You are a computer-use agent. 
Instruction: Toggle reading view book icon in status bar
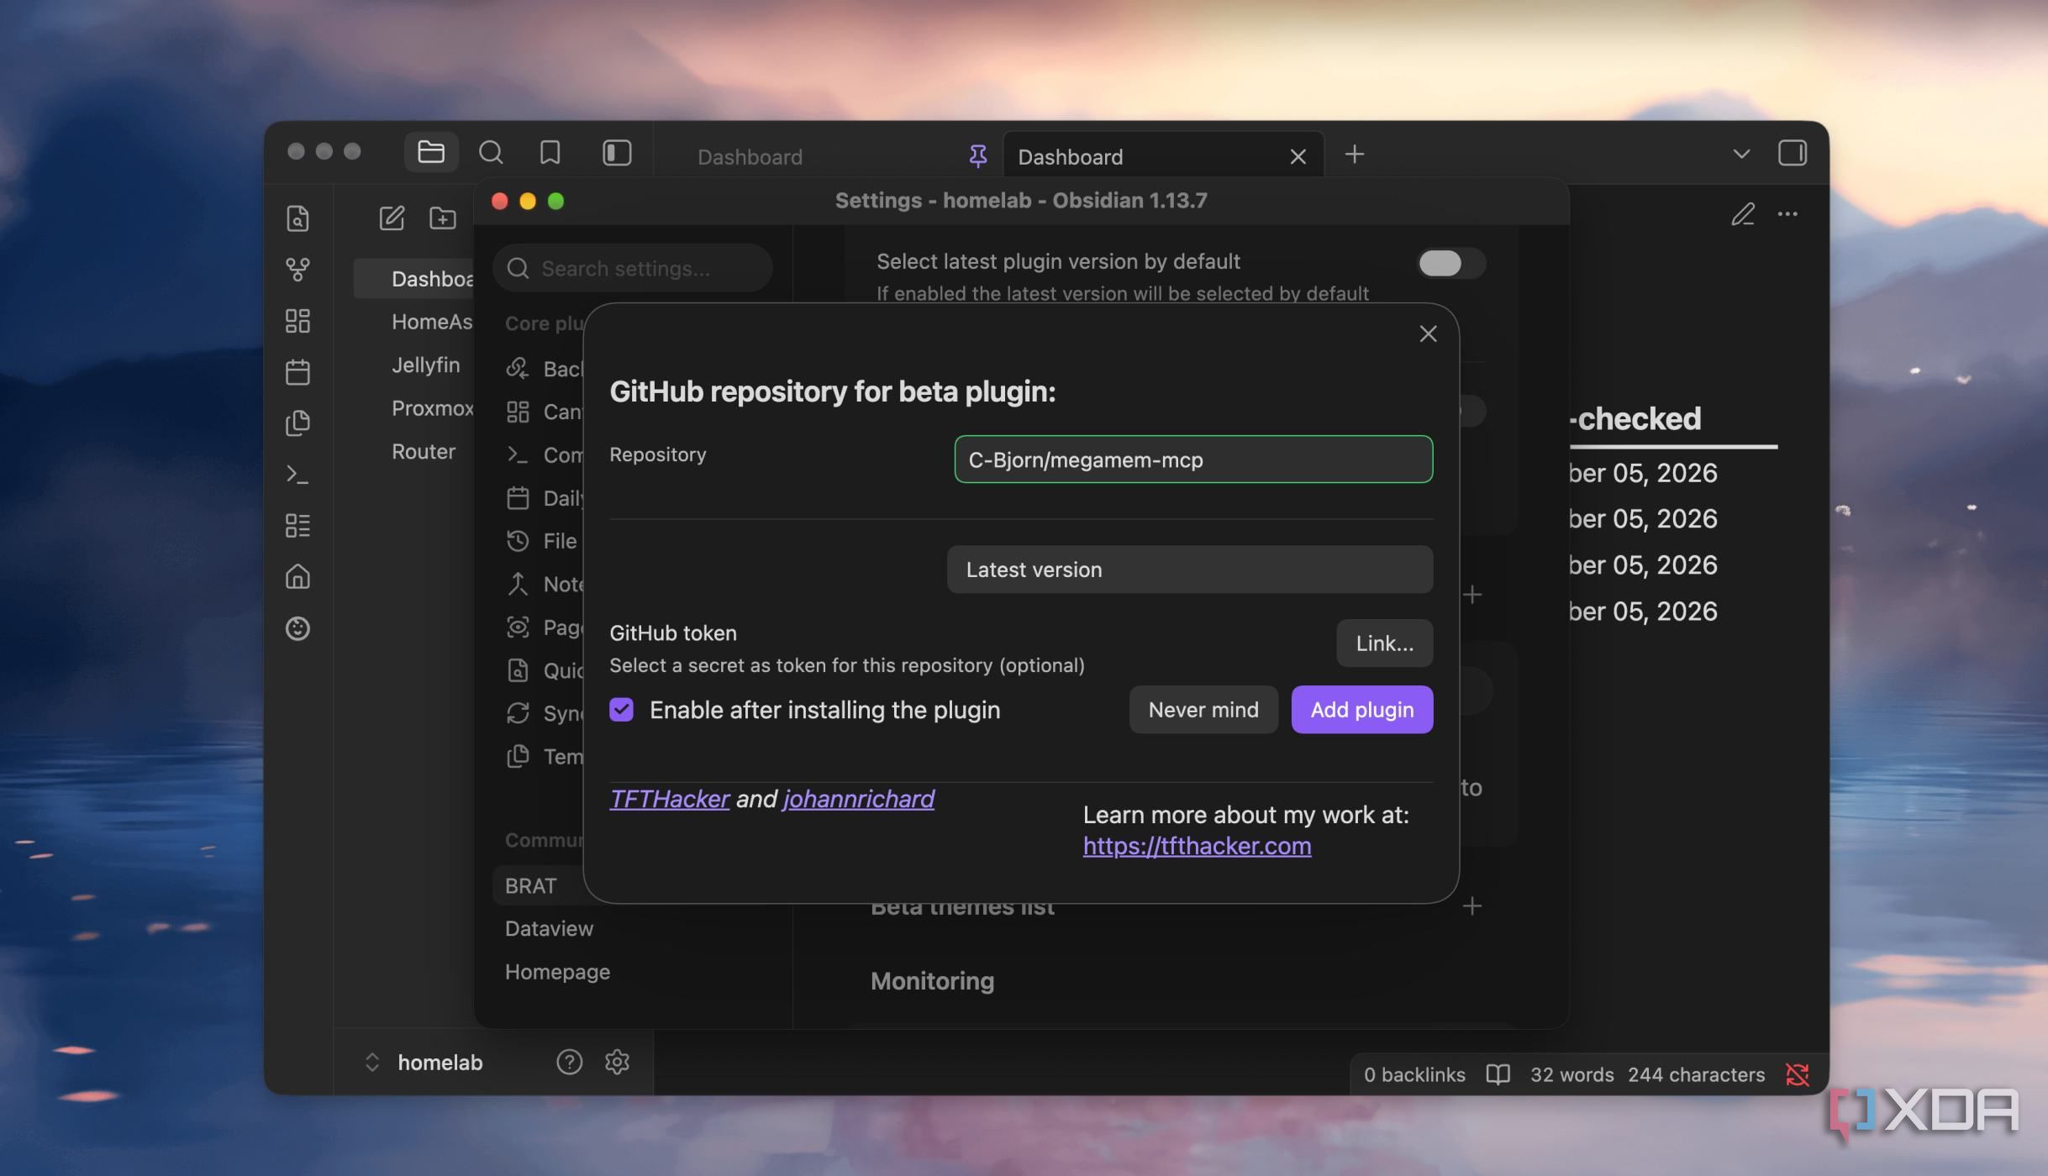pos(1498,1074)
